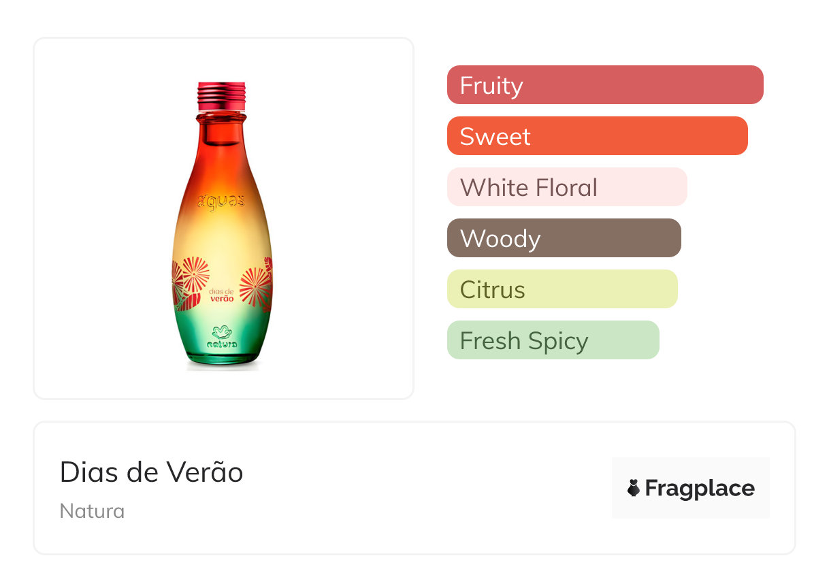
Task: Click the green Fresh Spicy accord bar
Action: [x=553, y=340]
